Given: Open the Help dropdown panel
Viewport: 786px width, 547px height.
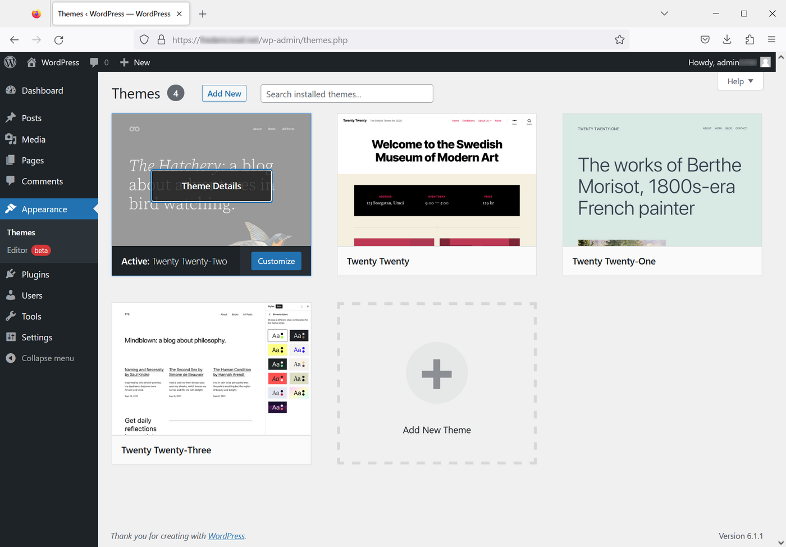Looking at the screenshot, I should [739, 81].
